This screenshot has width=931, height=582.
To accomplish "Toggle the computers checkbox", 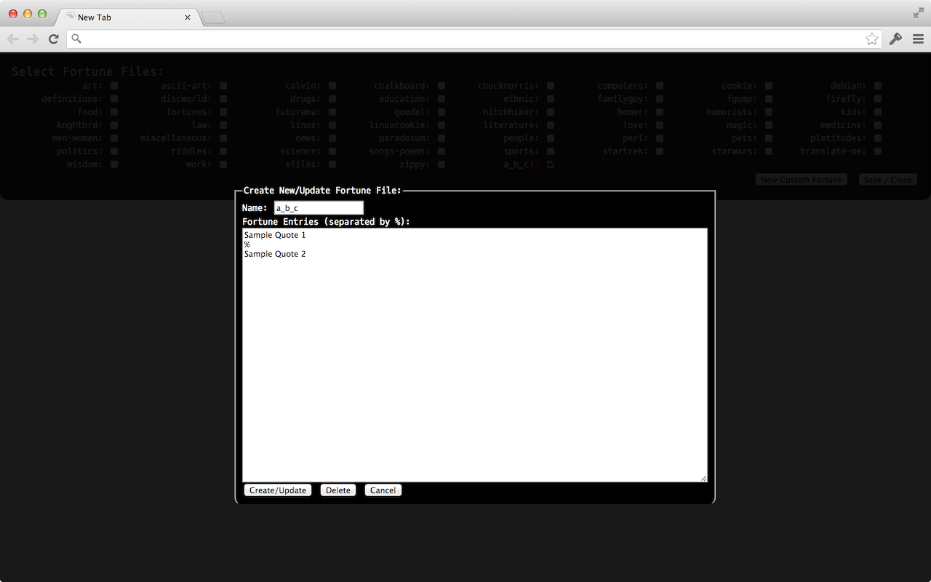I will [x=660, y=86].
